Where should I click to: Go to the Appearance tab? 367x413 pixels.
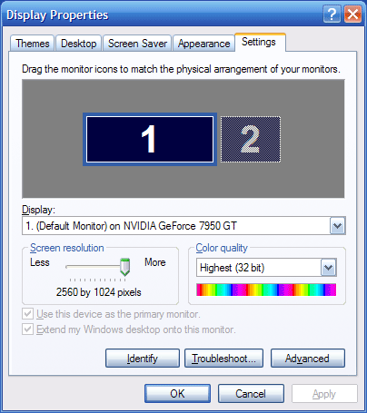(x=203, y=44)
